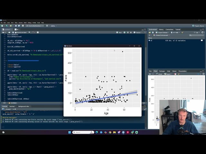Open the Addins dropdown
The width and height of the screenshot is (206, 154).
click(53, 26)
